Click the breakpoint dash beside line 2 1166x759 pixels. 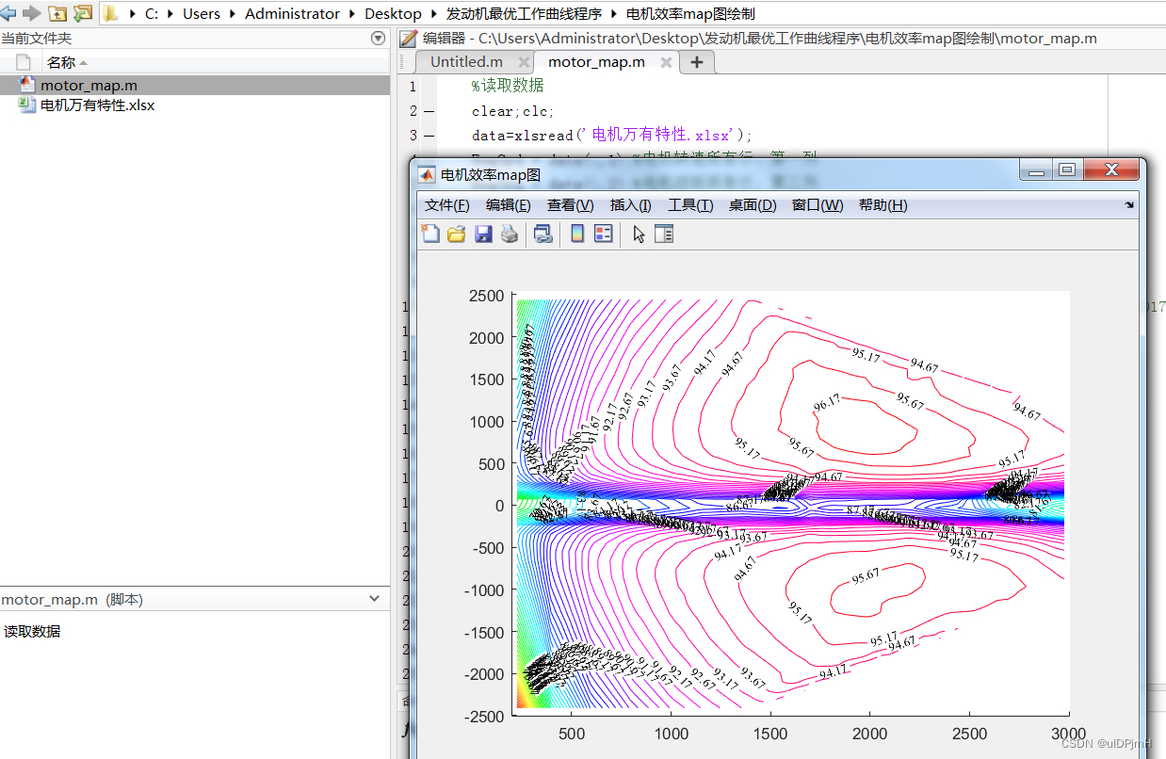[429, 111]
